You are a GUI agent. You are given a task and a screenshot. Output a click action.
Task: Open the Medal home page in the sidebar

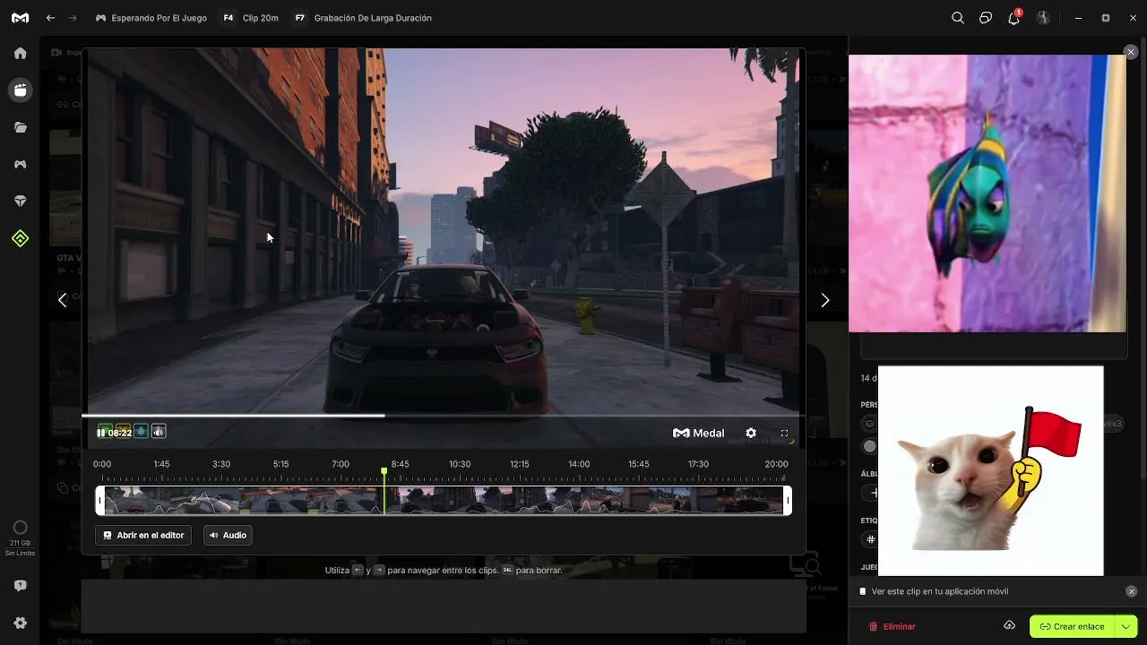[20, 53]
